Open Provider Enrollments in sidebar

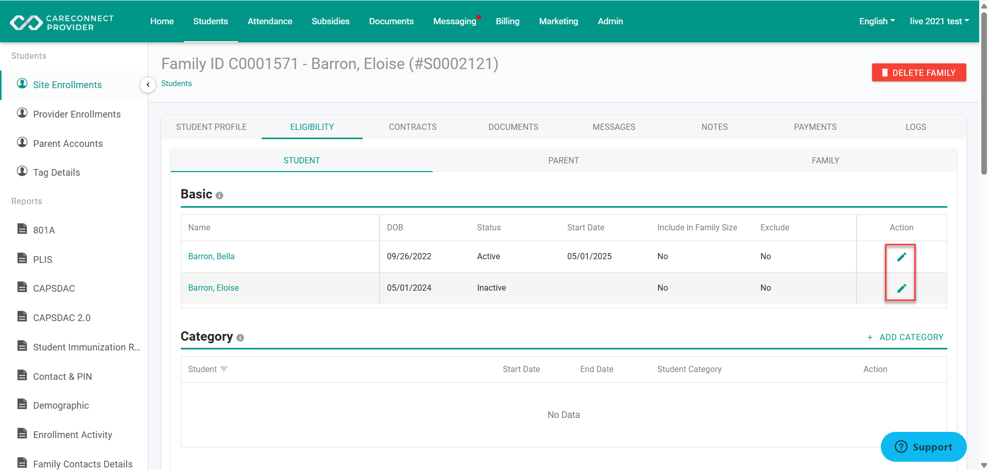click(x=77, y=114)
